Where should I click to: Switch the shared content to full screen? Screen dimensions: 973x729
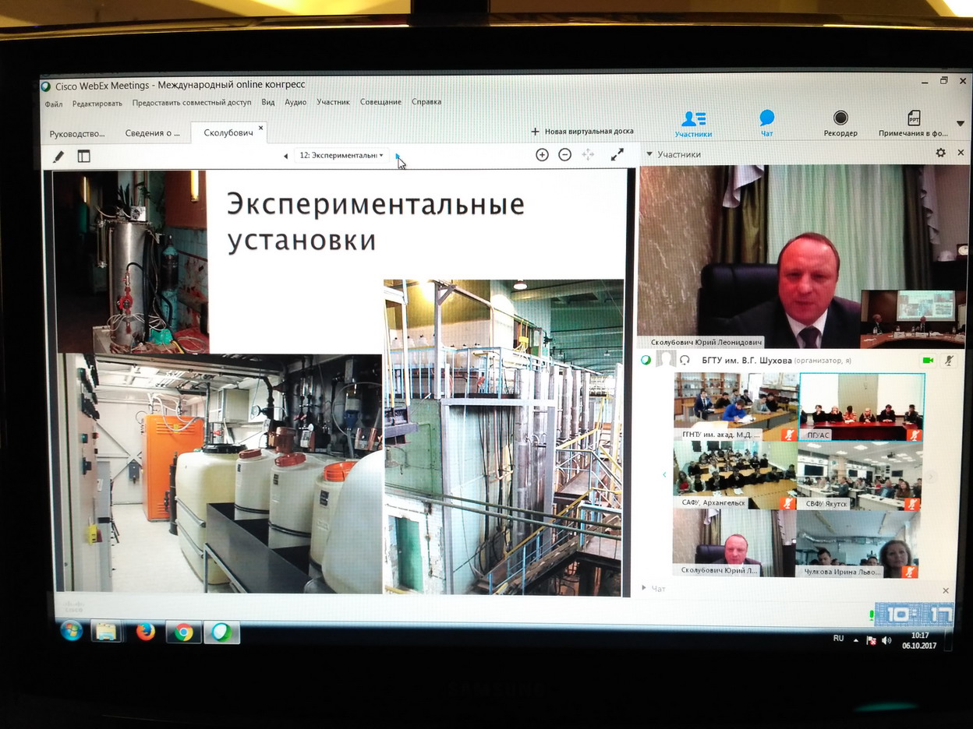click(617, 154)
